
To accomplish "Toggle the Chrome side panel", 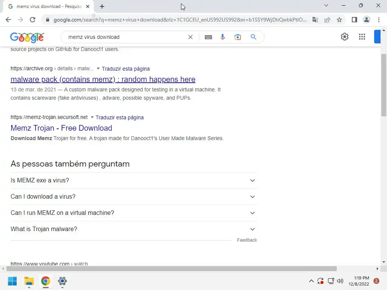I will [354, 20].
